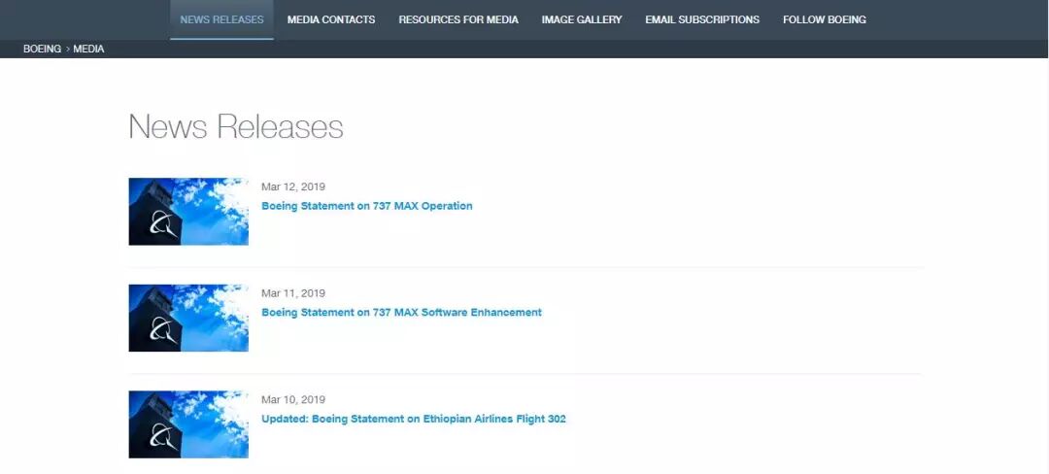Click the MEDIA breadcrumb link

click(x=88, y=49)
